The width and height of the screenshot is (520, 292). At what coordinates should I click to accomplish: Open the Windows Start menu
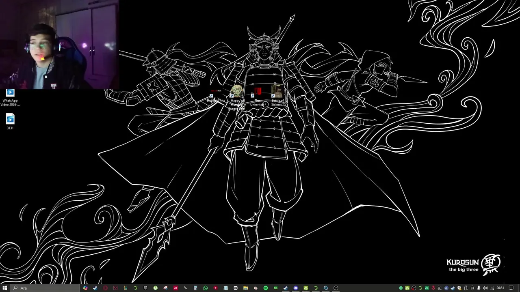(x=5, y=288)
